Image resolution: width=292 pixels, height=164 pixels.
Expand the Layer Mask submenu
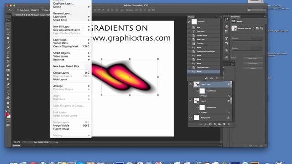71,40
